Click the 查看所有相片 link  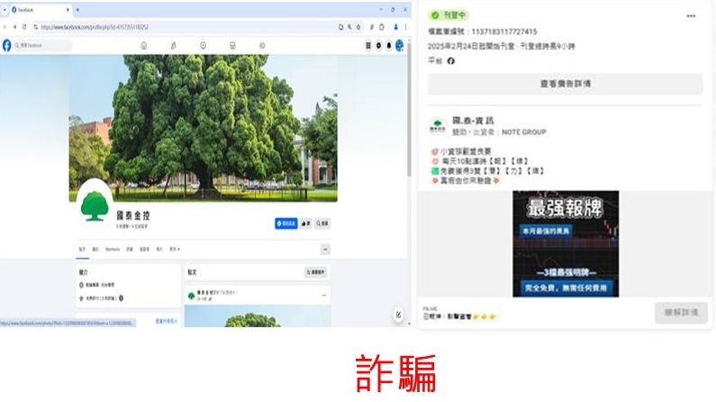click(x=167, y=321)
